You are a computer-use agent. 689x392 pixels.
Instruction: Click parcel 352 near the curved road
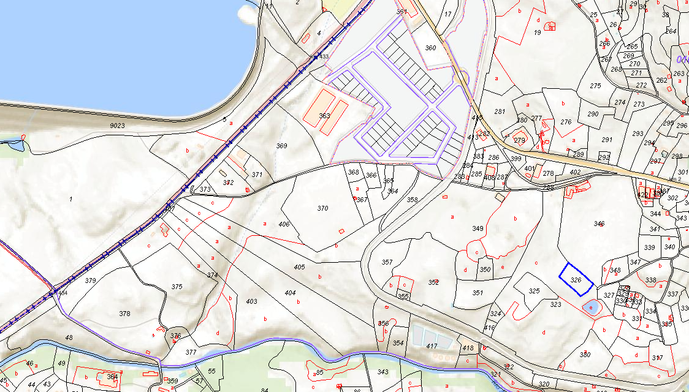pos(433,282)
